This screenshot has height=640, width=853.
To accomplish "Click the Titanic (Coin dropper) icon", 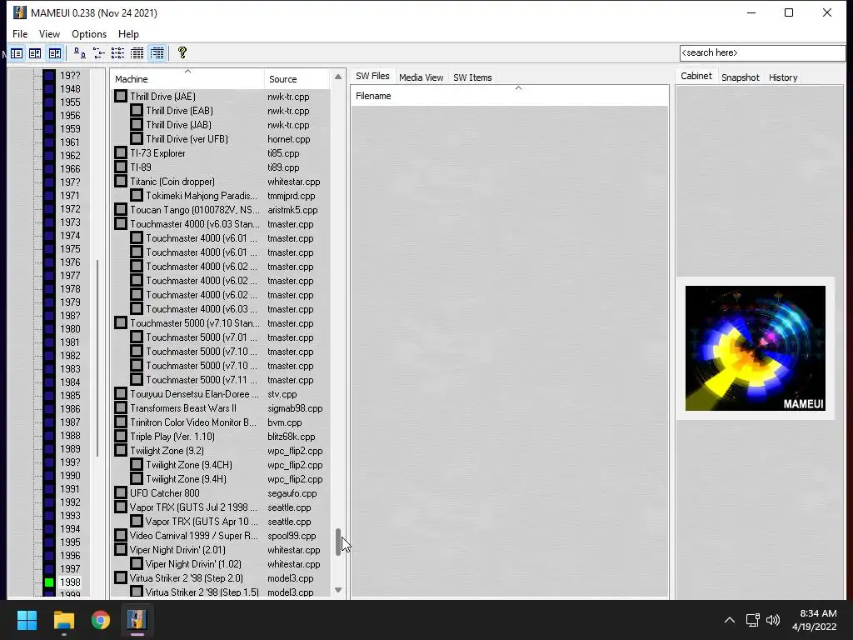I will (121, 181).
